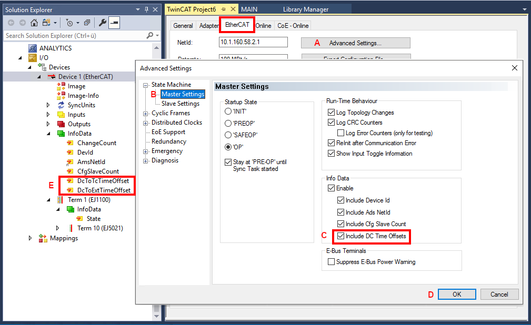531x325 pixels.
Task: Click OK in Advanced Settings dialog
Action: click(x=457, y=294)
